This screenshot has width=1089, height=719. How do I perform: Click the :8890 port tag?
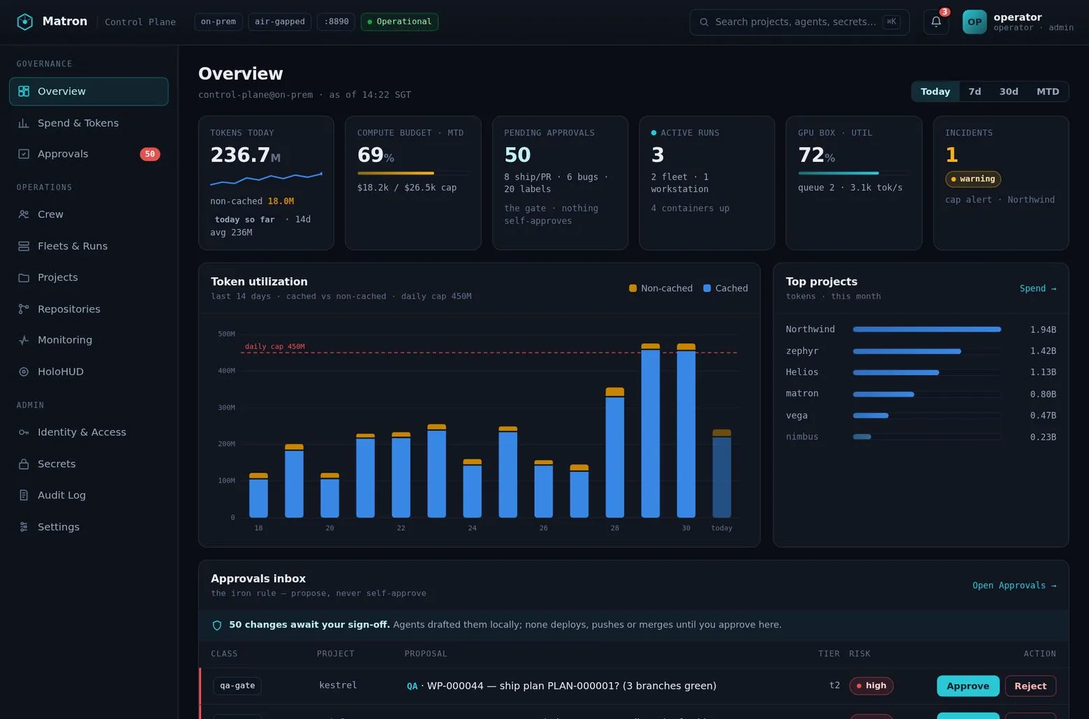point(336,22)
